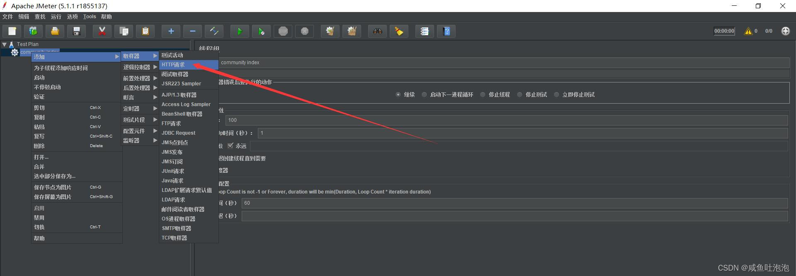Viewport: 796px width, 276px height.
Task: Expand the 添加 submenu
Action: click(x=76, y=57)
